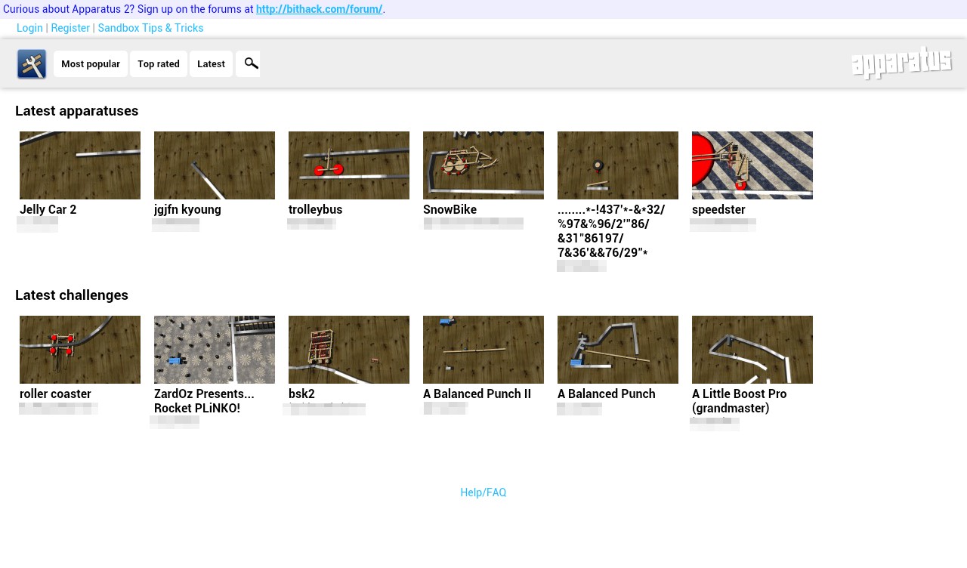
Task: Click the jgjfn kyoung title link
Action: pyautogui.click(x=187, y=210)
